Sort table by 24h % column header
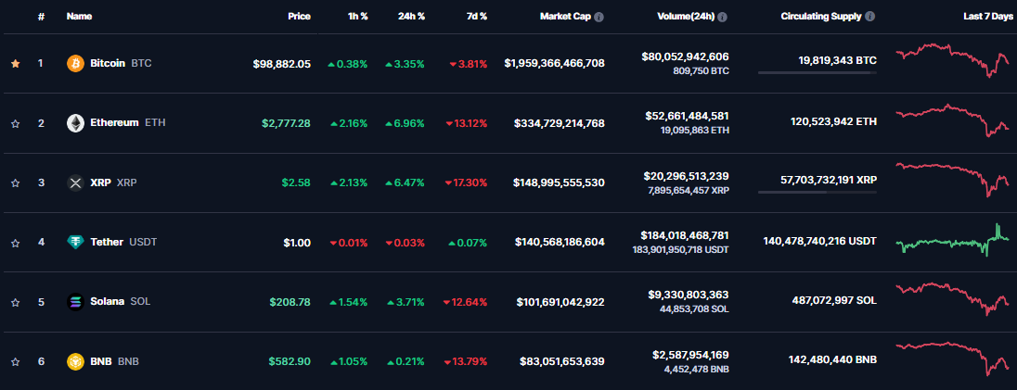 411,17
